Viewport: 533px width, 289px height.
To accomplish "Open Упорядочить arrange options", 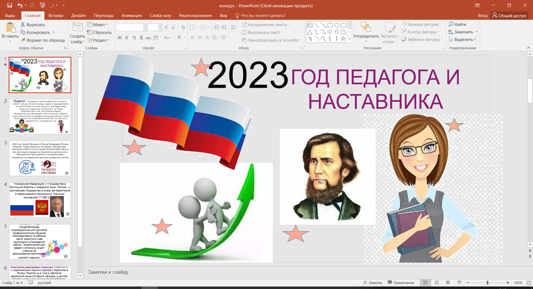I will click(366, 32).
